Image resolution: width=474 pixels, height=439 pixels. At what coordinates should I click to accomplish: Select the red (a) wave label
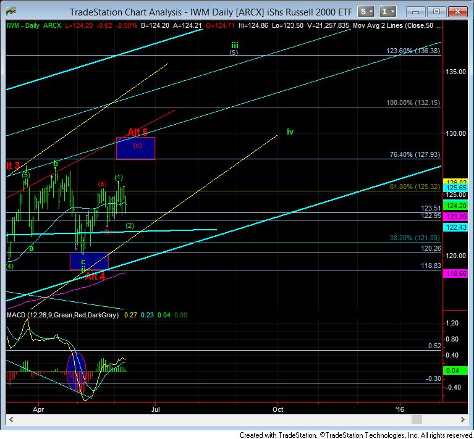pos(102,183)
